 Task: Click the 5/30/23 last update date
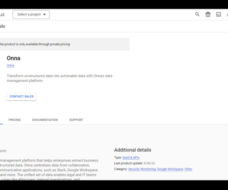tap(149, 163)
